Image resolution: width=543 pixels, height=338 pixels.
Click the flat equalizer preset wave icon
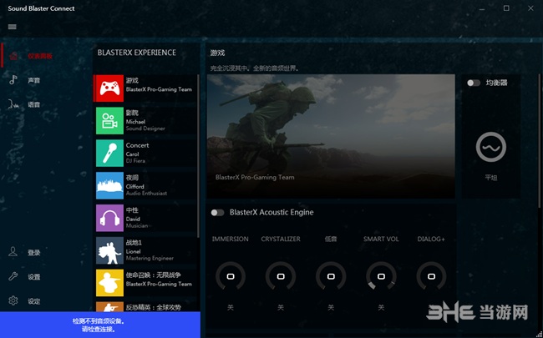tap(491, 147)
